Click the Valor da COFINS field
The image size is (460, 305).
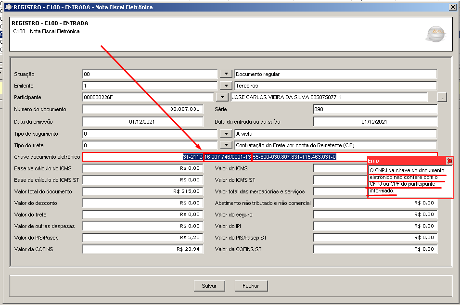click(x=142, y=249)
